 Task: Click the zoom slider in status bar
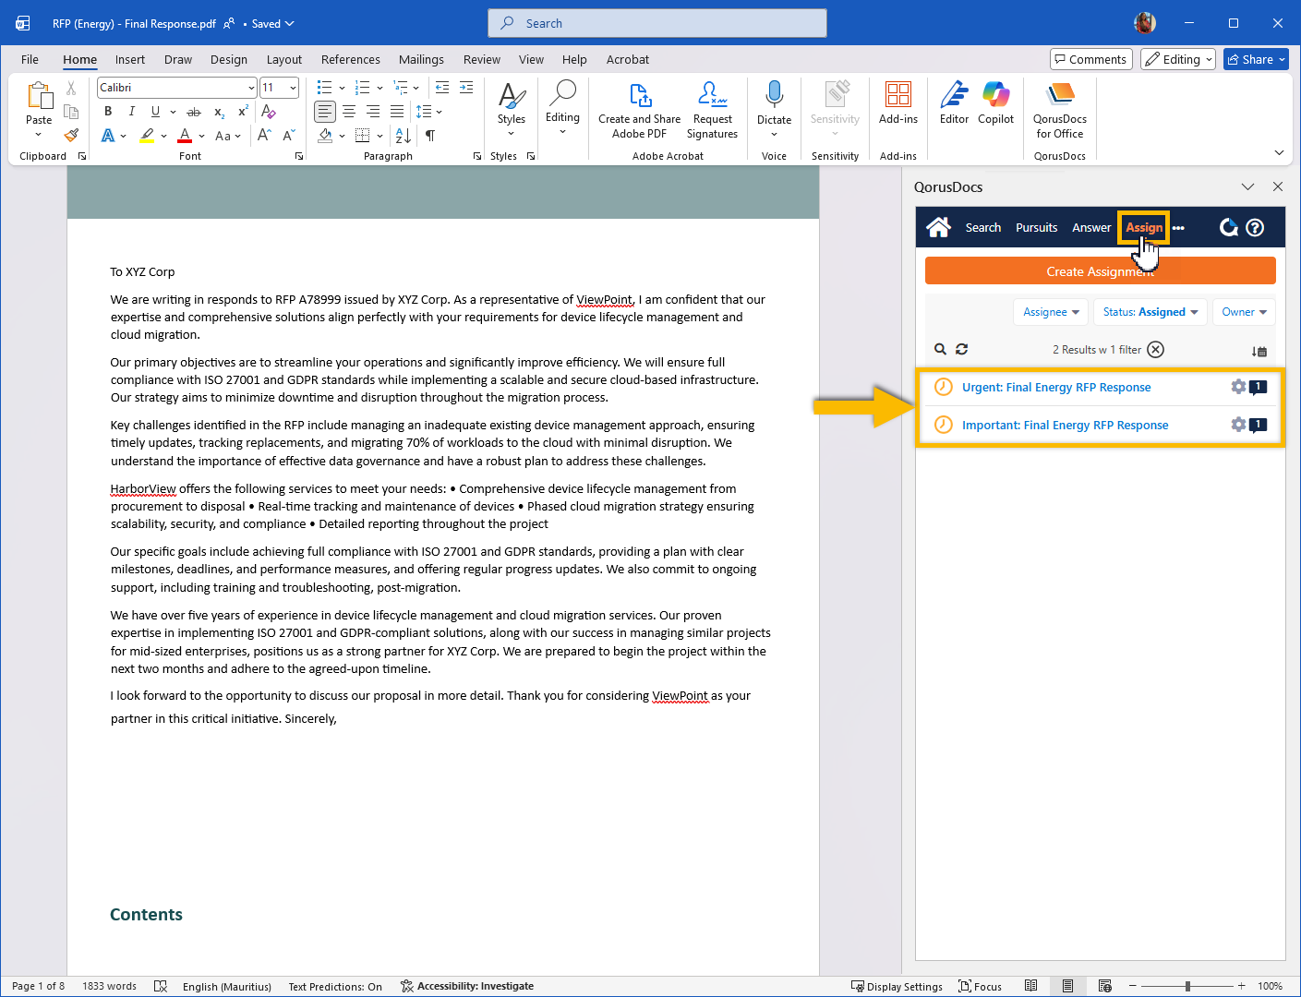[x=1187, y=986]
